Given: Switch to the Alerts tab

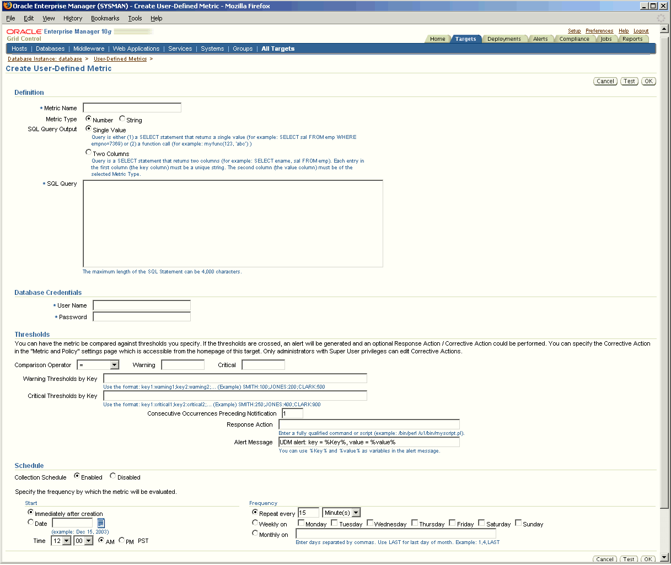Looking at the screenshot, I should coord(540,39).
